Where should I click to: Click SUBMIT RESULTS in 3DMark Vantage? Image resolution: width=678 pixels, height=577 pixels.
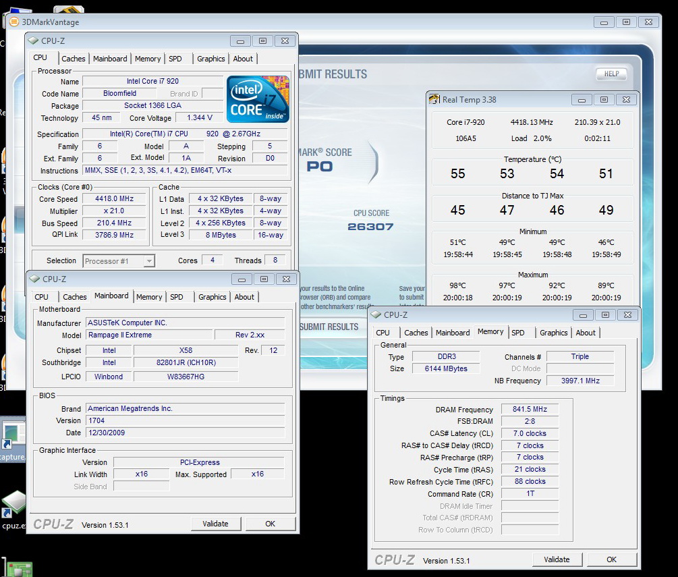pos(329,327)
